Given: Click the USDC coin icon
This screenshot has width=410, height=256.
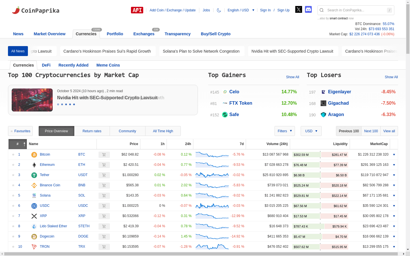Looking at the screenshot, I should coord(34,206).
